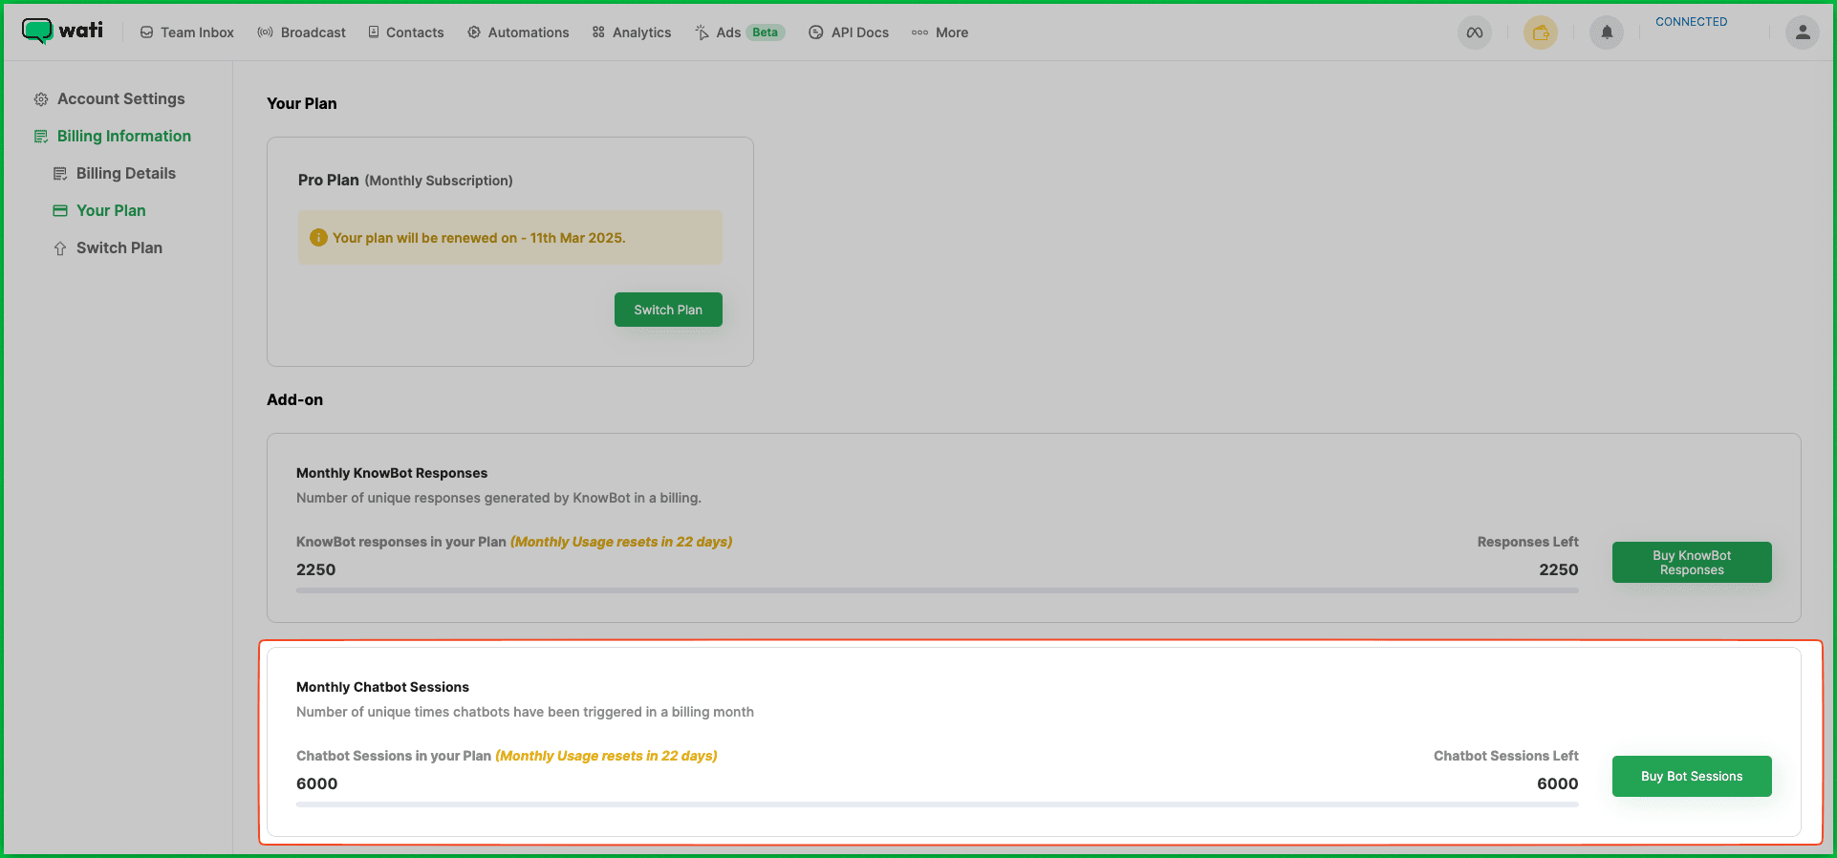Viewport: 1837px width, 858px height.
Task: Click Buy KnowBot Responses button
Action: tap(1691, 563)
